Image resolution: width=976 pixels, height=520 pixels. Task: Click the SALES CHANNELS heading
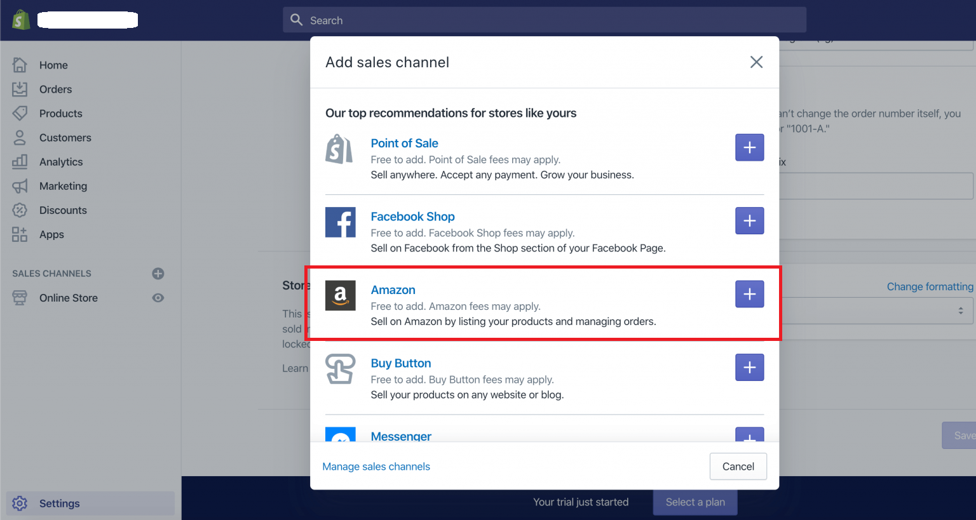click(x=51, y=274)
